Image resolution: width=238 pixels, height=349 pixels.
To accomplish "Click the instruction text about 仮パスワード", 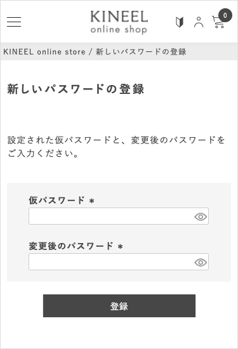I will pos(116,147).
